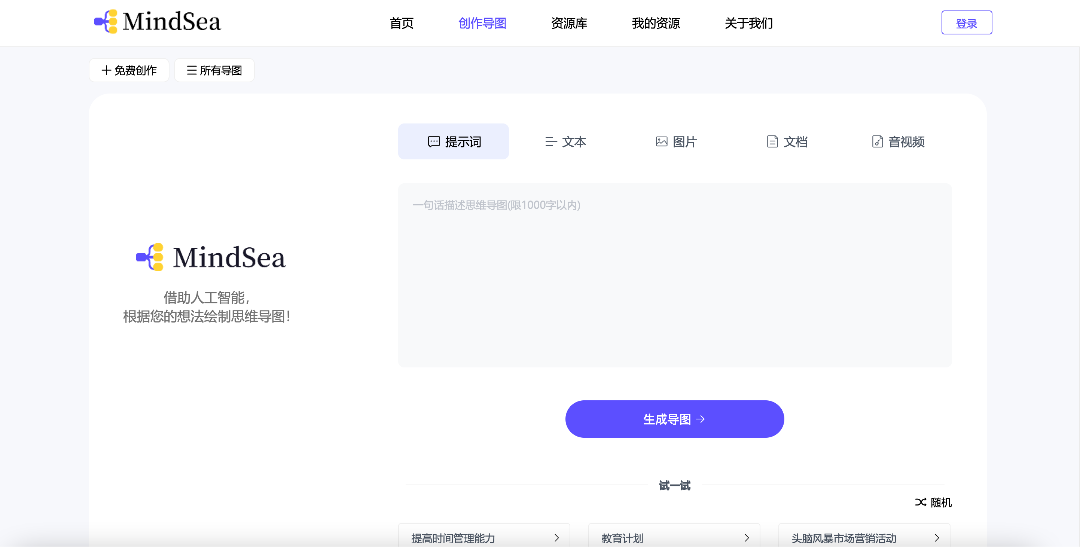
Task: Switch to the 文本 input tab
Action: 565,142
